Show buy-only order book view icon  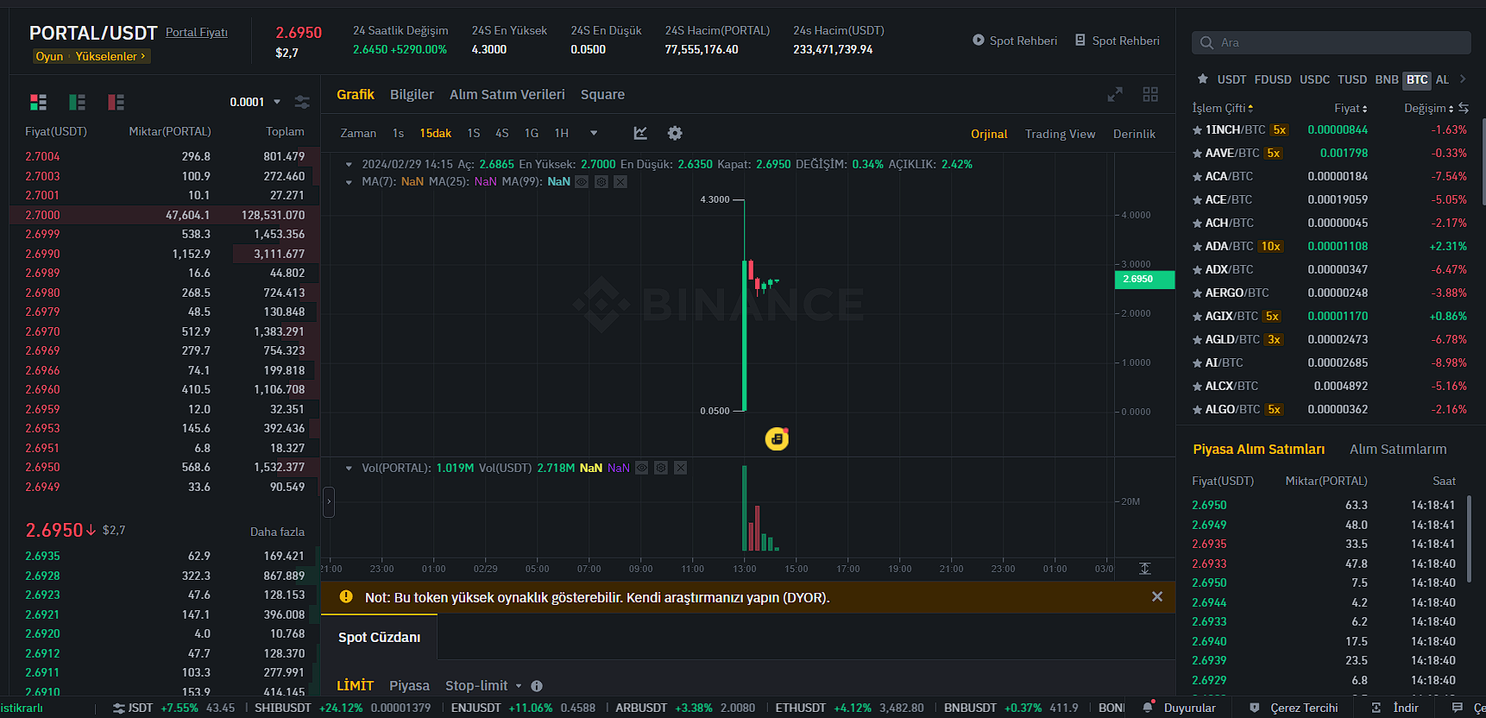click(77, 103)
